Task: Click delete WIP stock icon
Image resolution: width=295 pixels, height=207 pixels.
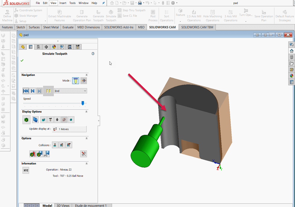Action: pyautogui.click(x=33, y=154)
